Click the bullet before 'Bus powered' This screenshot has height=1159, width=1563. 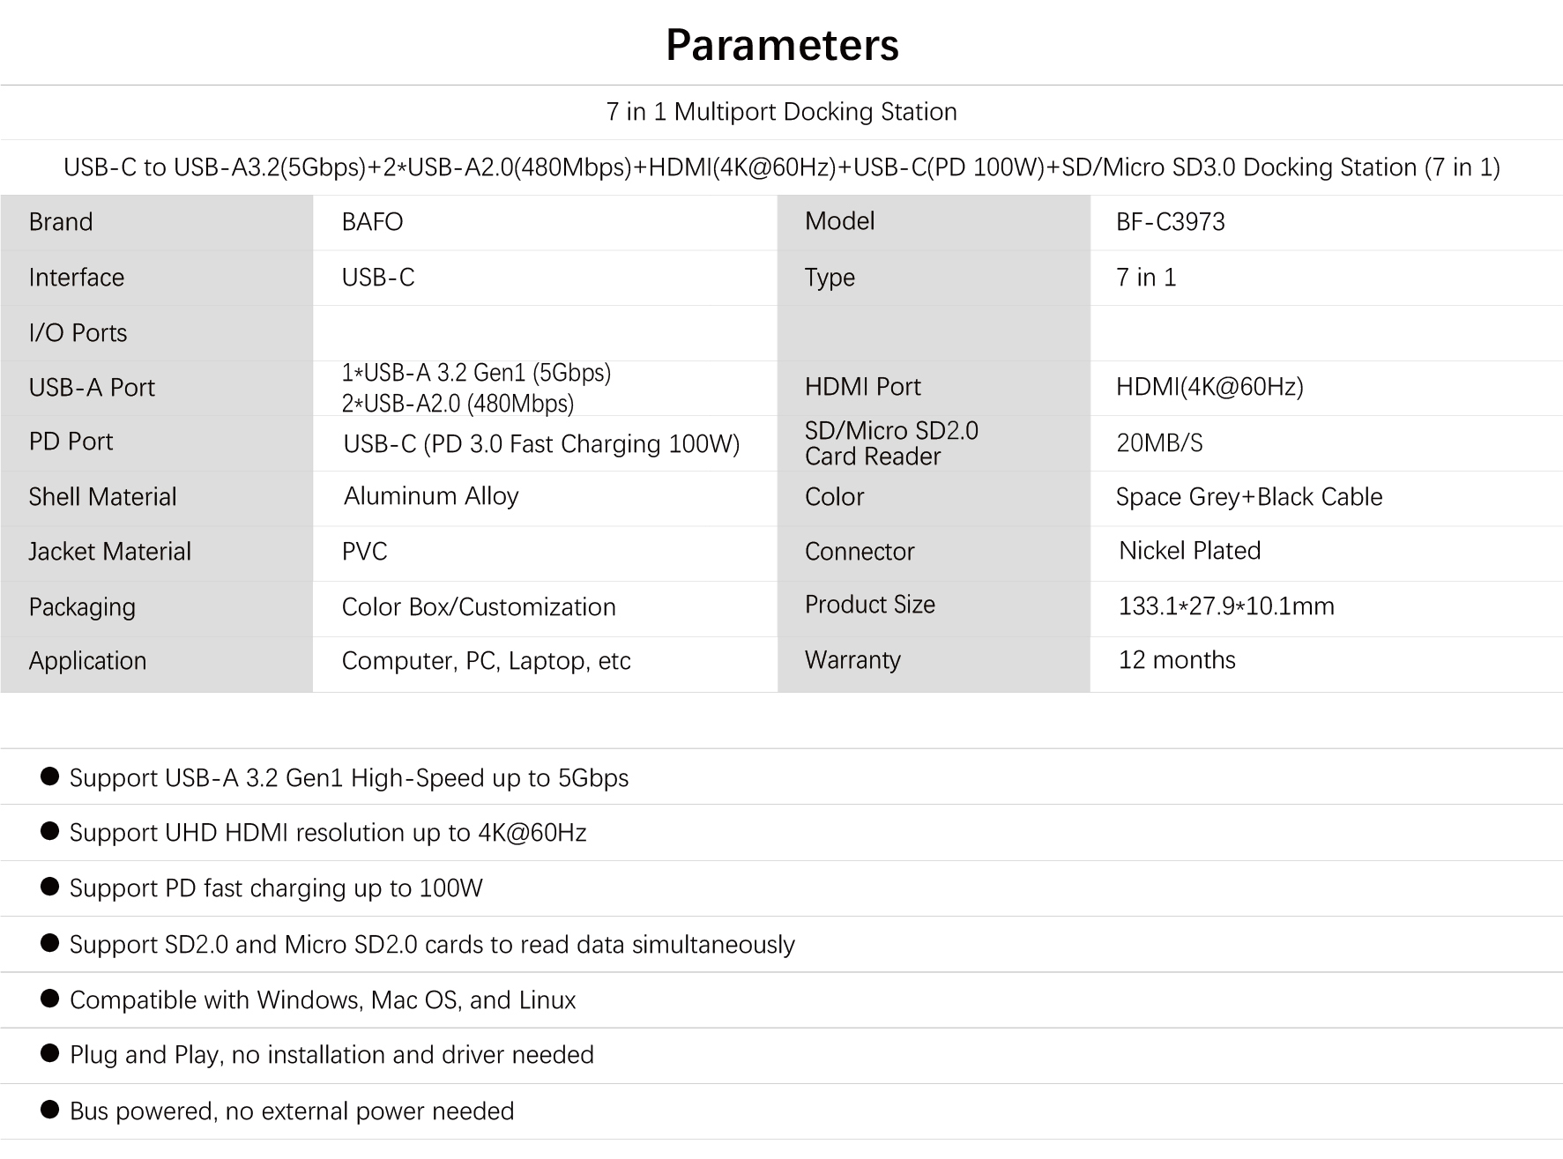50,1110
